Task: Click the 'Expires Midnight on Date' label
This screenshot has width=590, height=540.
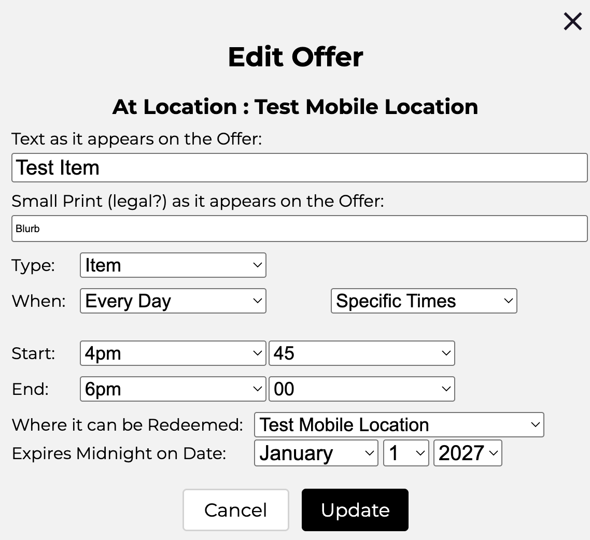Action: (119, 453)
